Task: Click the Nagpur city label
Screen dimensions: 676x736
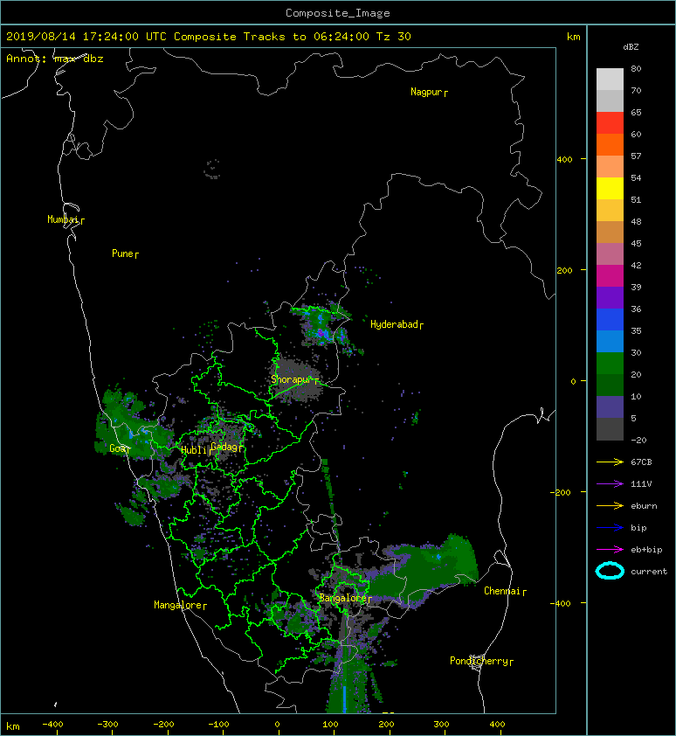Action: click(x=426, y=92)
